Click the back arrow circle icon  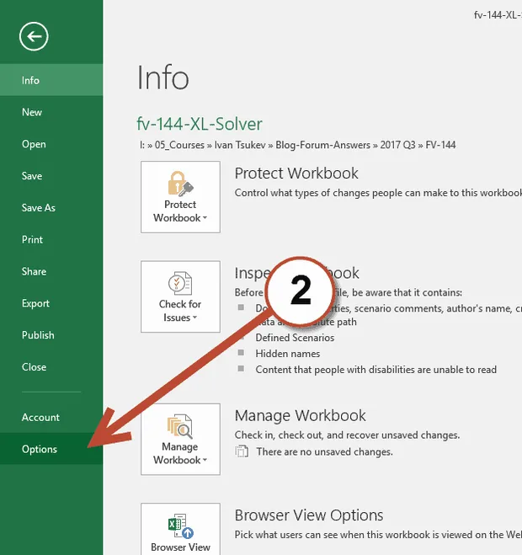click(x=34, y=36)
